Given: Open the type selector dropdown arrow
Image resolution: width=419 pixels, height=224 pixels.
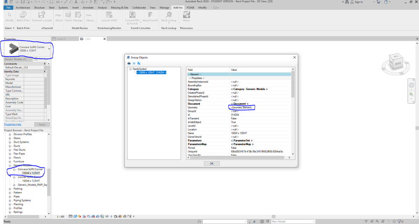Looking at the screenshot, I should 49,49.
